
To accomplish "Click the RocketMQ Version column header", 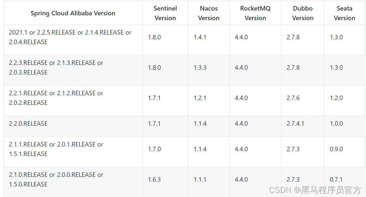I will click(x=255, y=13).
